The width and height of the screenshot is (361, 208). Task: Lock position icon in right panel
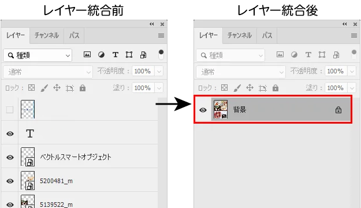[x=250, y=88]
